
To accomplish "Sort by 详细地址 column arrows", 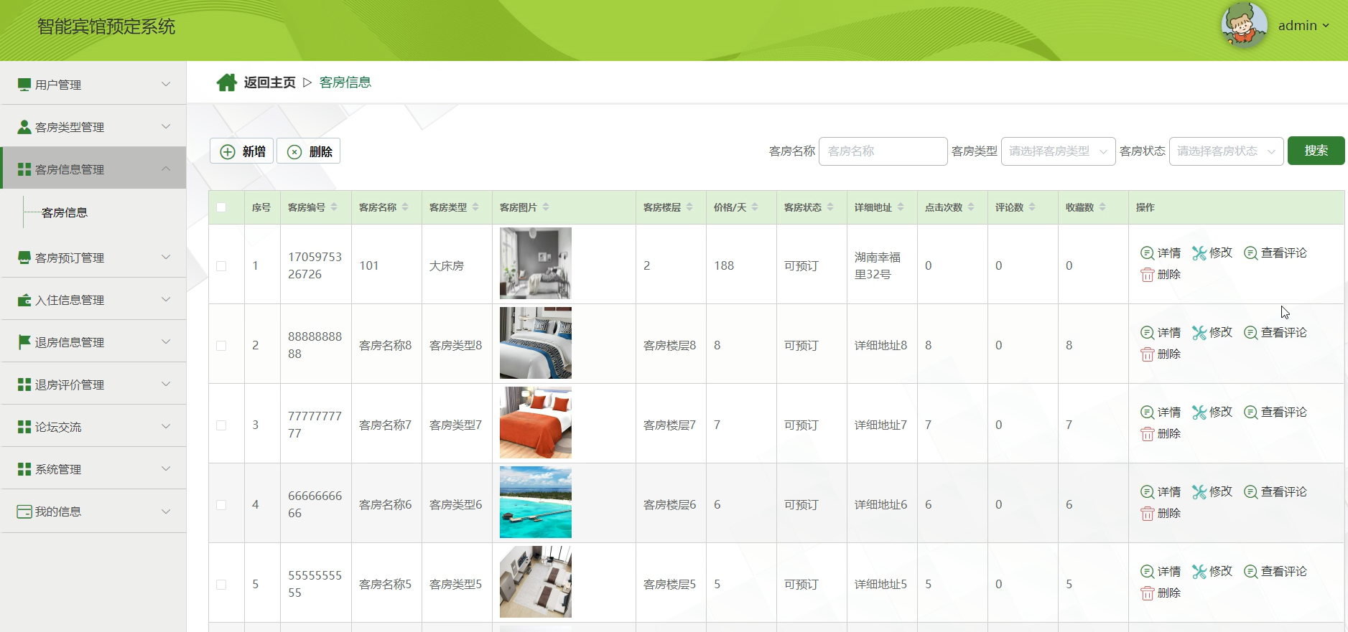I will (x=901, y=207).
